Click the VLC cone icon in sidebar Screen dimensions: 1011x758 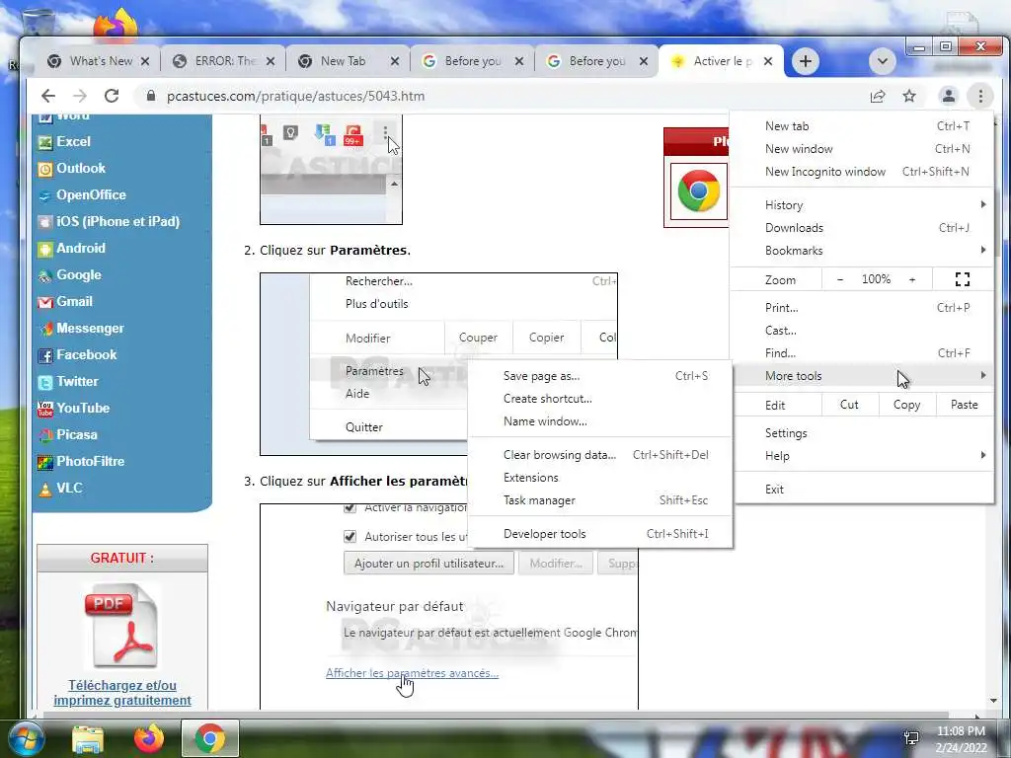coord(45,490)
